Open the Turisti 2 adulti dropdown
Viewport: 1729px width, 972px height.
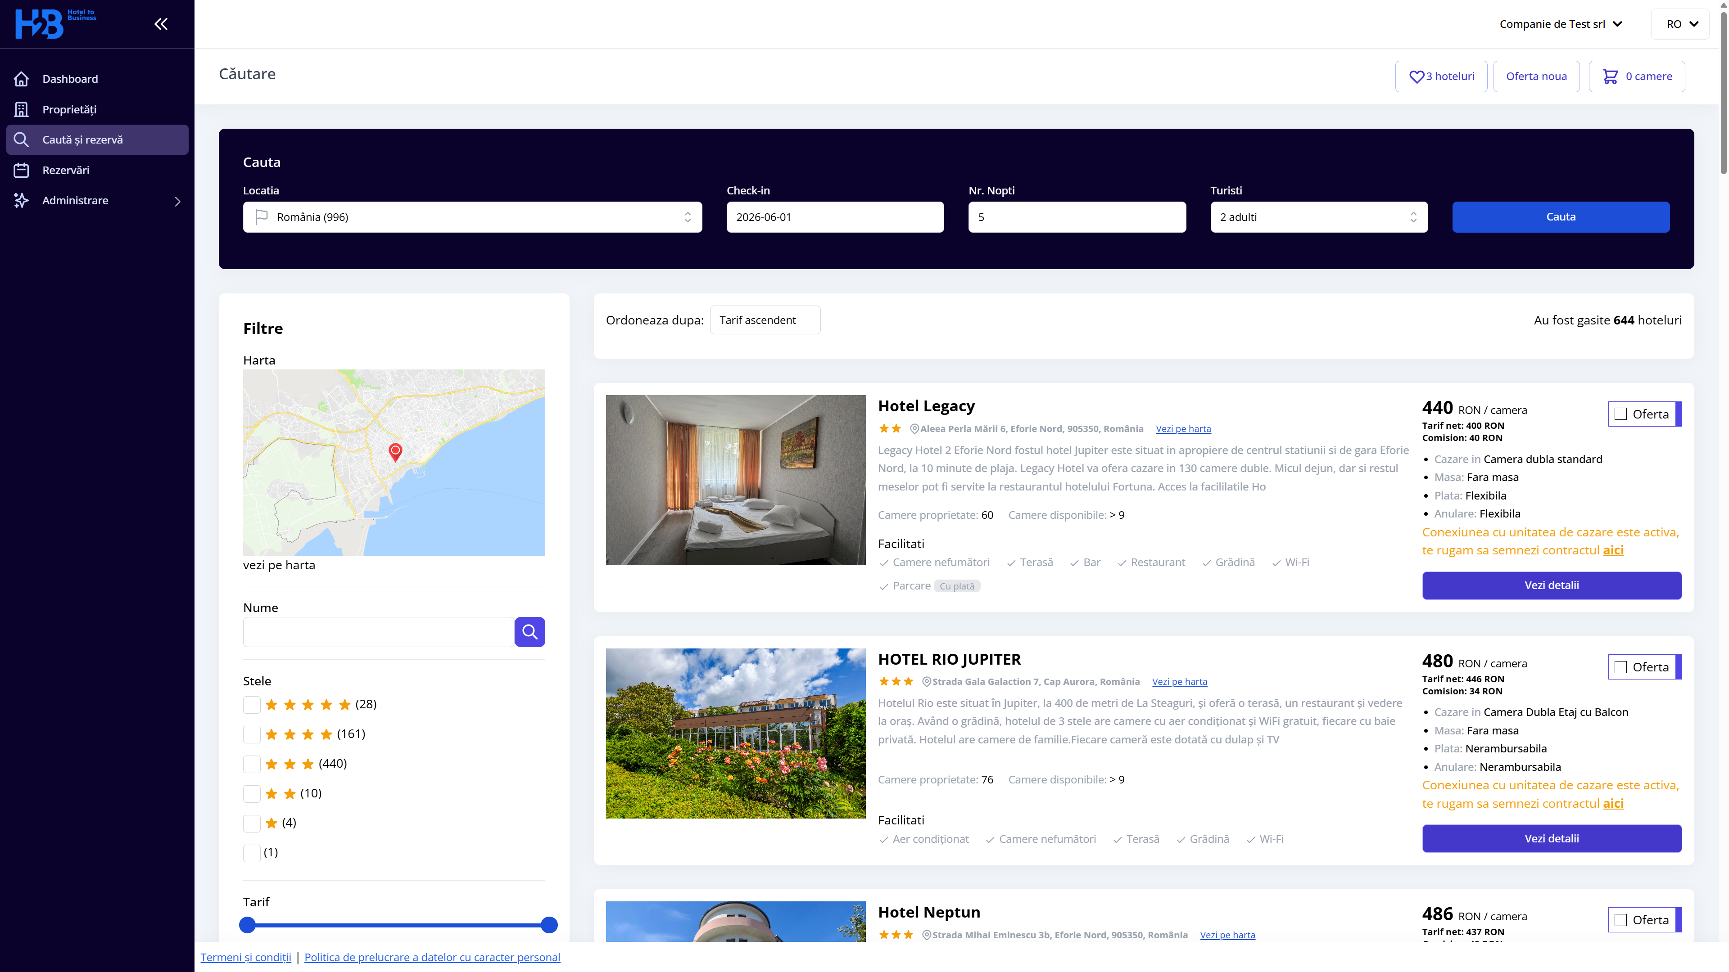(1318, 216)
